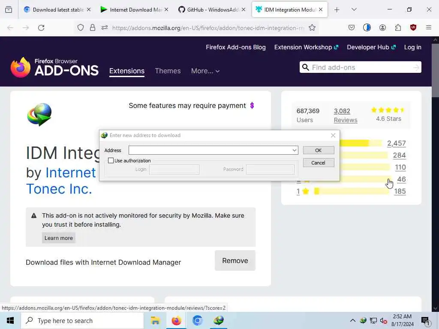Screen dimensions: 439x329
Task: Show hidden system tray icons
Action: pyautogui.click(x=353, y=320)
